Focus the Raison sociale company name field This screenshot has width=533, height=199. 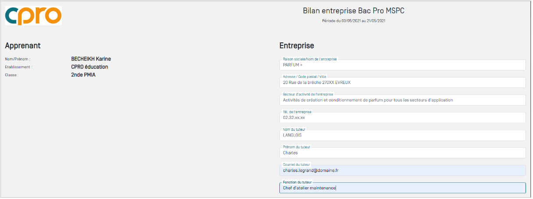(x=402, y=65)
